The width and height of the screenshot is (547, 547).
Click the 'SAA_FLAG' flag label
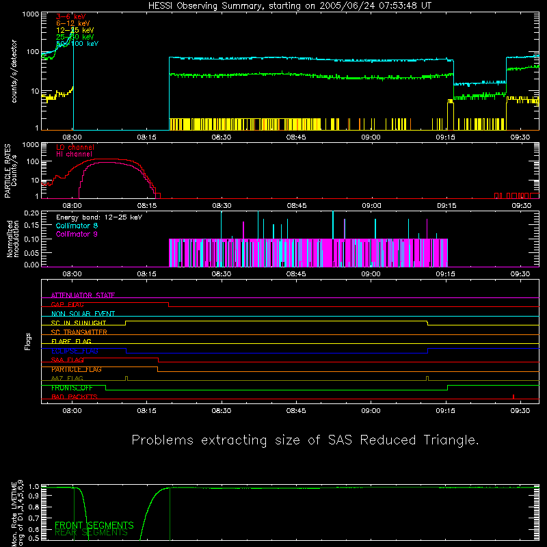pyautogui.click(x=67, y=360)
